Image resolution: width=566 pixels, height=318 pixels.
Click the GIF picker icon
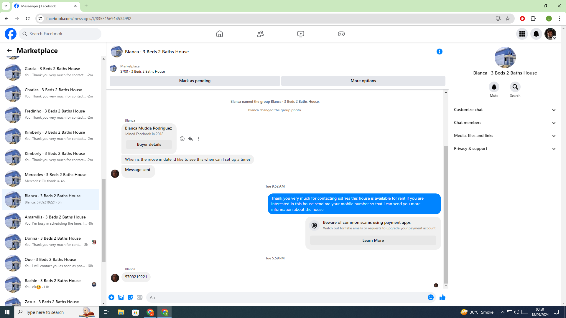coord(140,298)
